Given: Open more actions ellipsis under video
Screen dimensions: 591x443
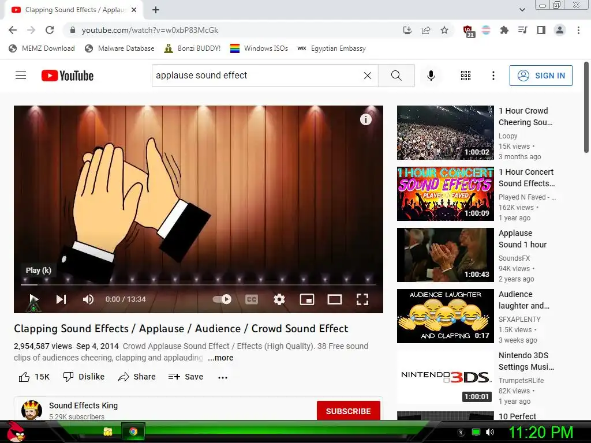Looking at the screenshot, I should [223, 377].
